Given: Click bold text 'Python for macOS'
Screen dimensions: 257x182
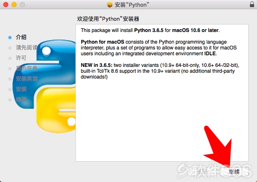Looking at the screenshot, I should (x=102, y=42).
